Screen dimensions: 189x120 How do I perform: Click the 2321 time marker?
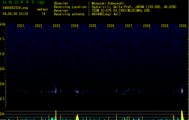tap(21, 26)
